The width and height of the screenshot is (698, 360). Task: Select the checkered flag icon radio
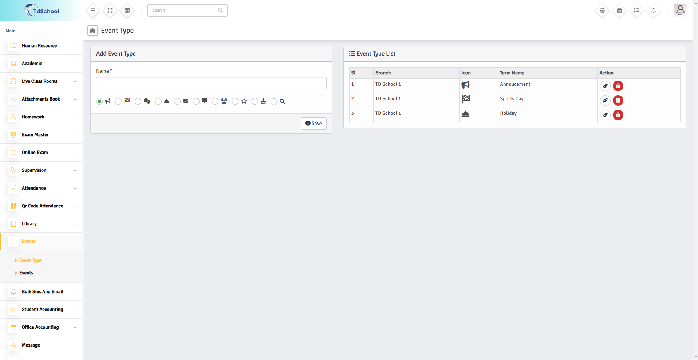click(x=118, y=102)
